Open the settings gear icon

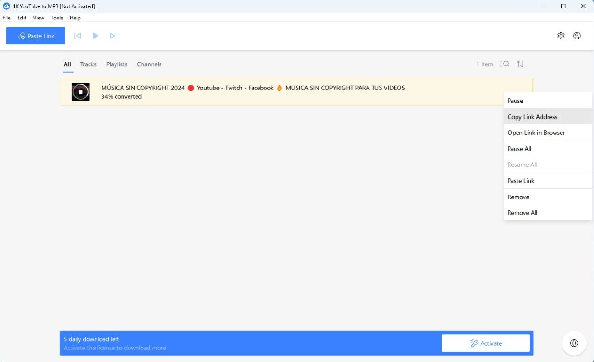561,36
